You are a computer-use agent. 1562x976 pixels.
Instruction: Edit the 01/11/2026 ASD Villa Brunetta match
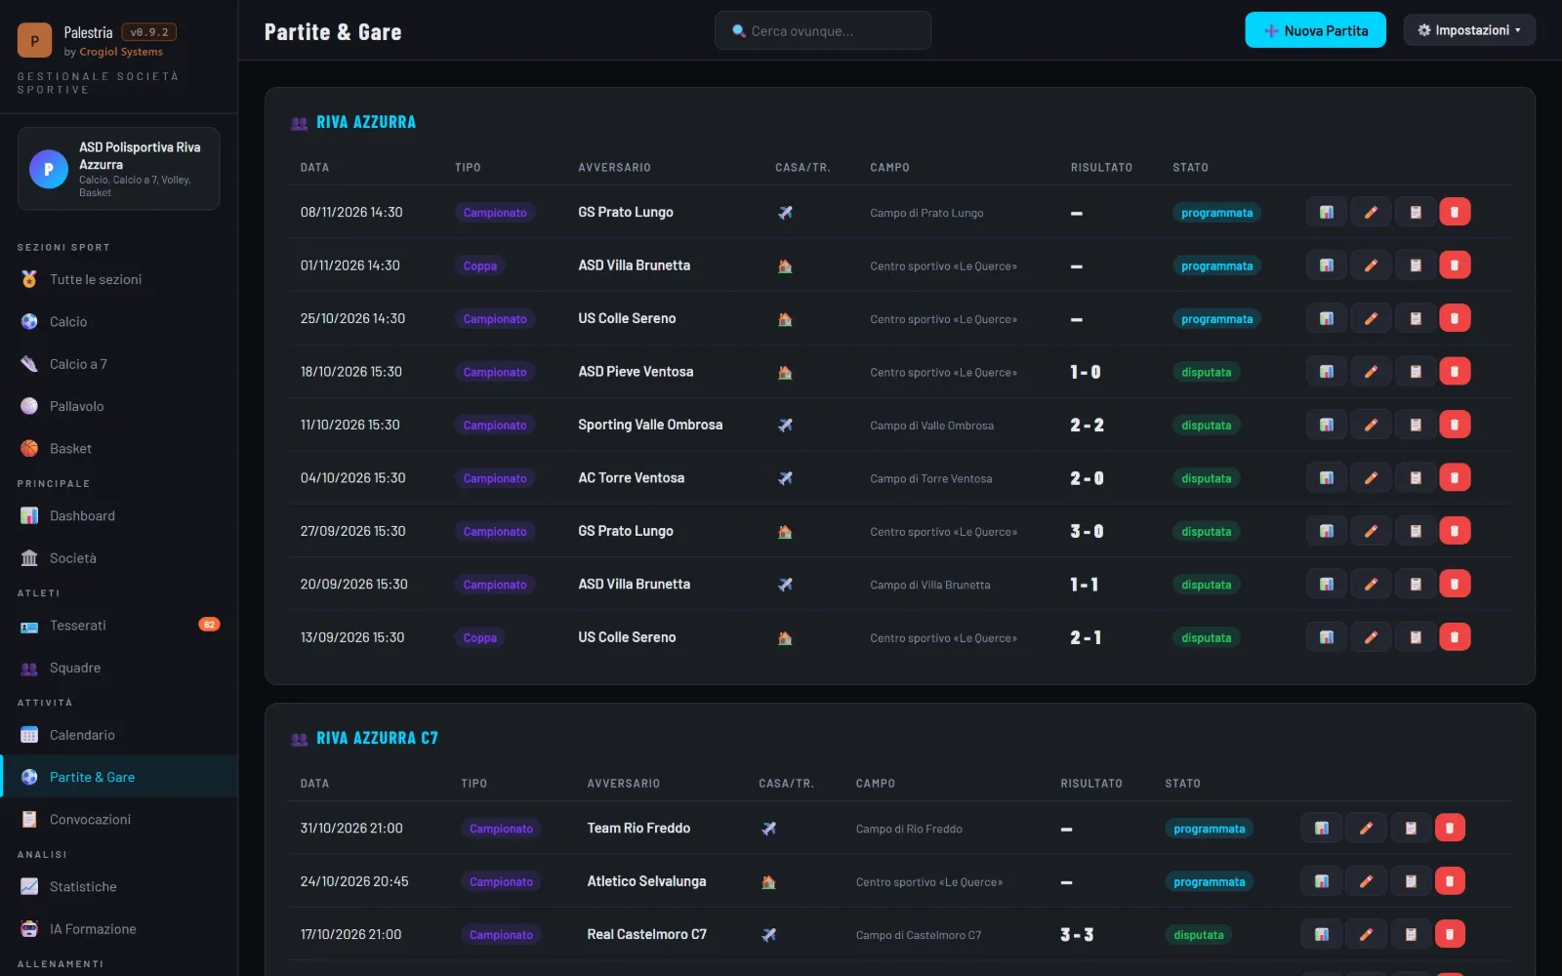[x=1371, y=265]
